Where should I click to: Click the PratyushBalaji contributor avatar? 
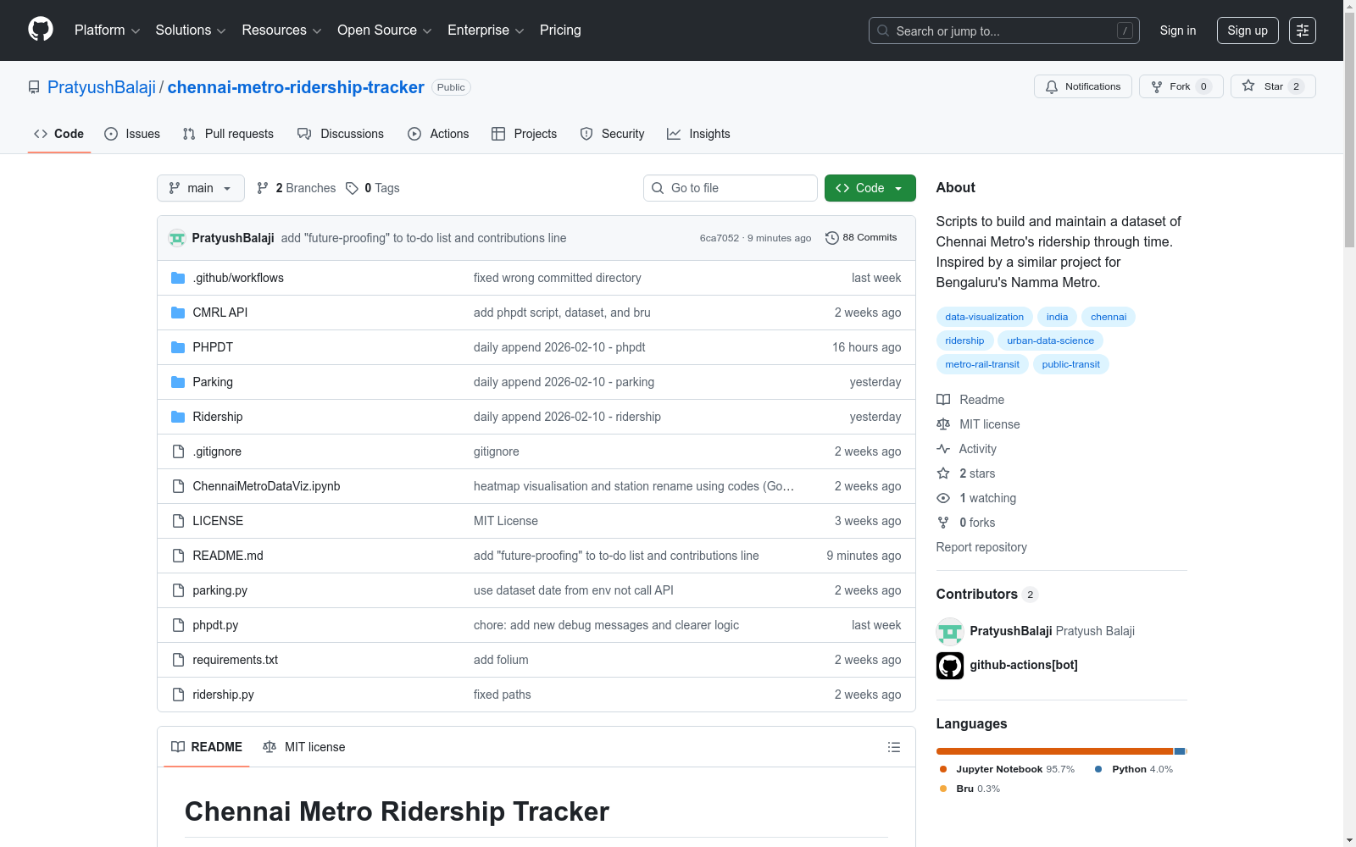(950, 632)
